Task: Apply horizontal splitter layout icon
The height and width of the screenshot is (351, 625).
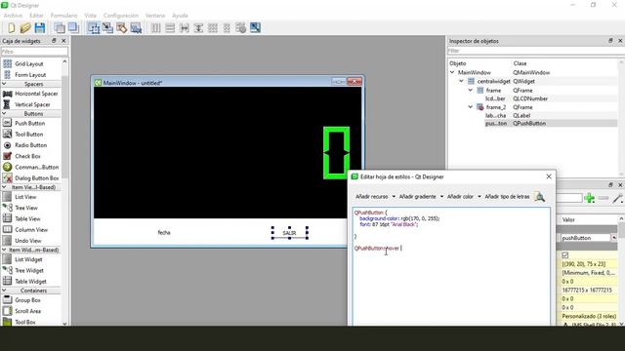Action: 185,28
